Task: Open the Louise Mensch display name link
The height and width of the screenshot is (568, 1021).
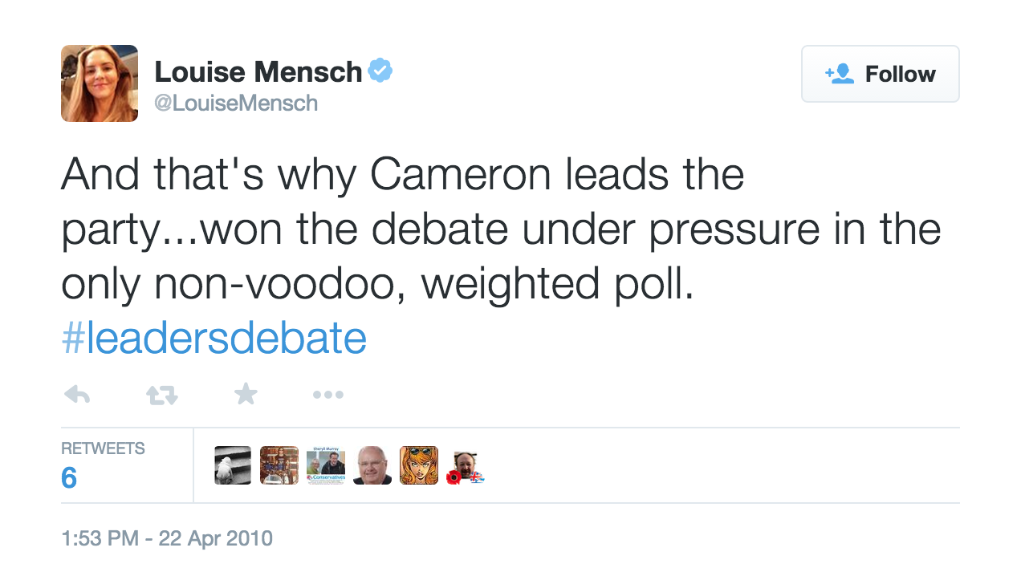Action: 258,72
